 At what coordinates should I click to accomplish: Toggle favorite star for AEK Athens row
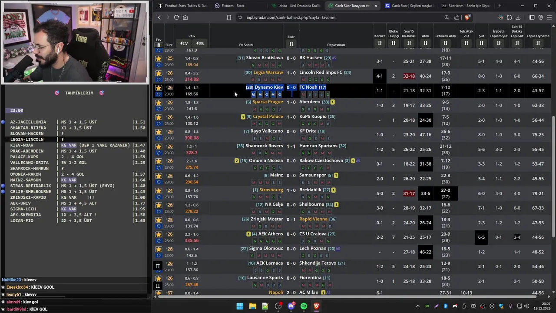pos(159,234)
